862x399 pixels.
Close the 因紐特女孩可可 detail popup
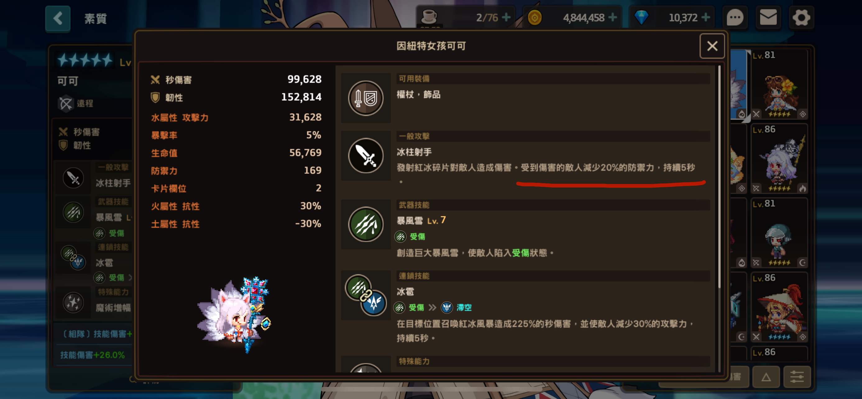[712, 46]
